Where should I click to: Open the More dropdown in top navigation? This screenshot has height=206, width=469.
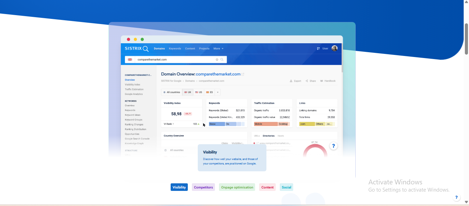point(218,48)
